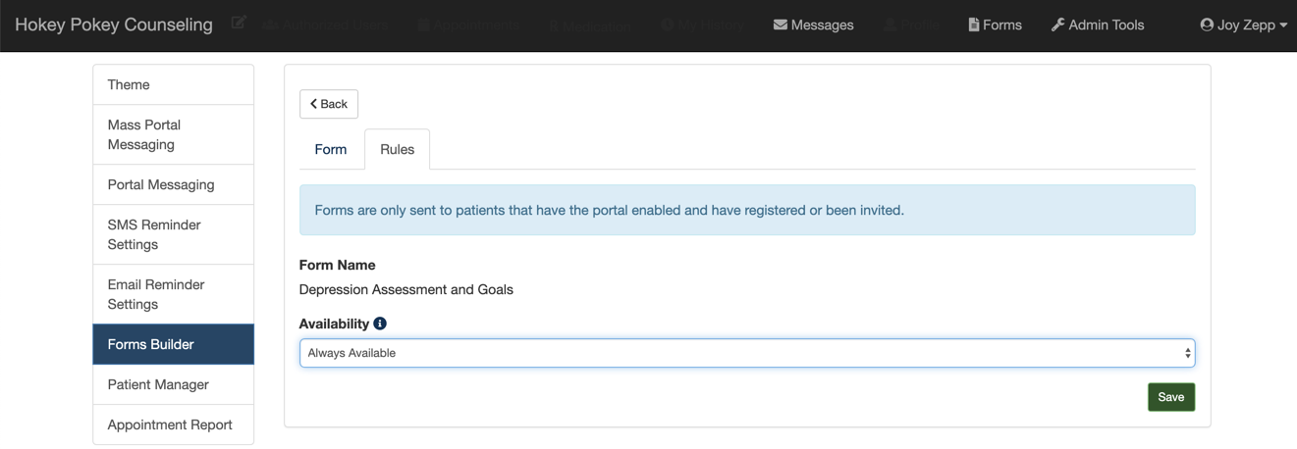Image resolution: width=1297 pixels, height=449 pixels.
Task: Click the edit icon beside Hokey Pokey Counseling
Action: [239, 23]
